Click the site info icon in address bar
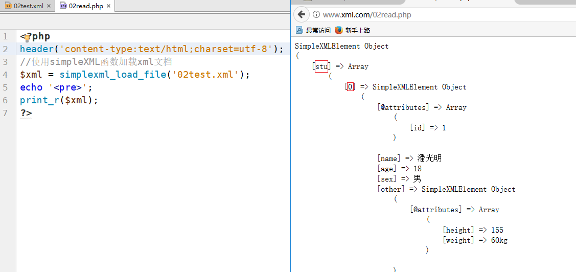 click(316, 15)
